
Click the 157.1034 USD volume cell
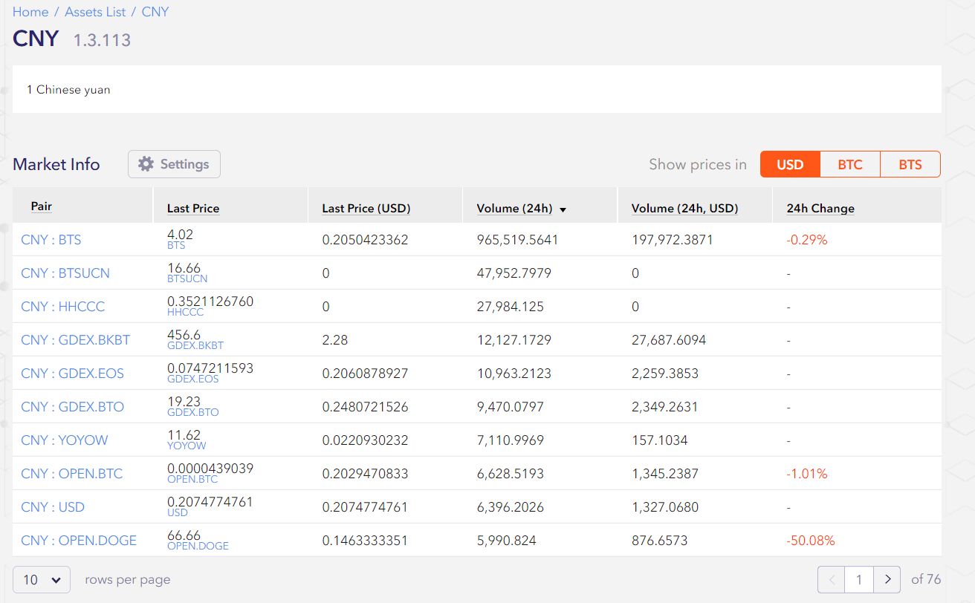[x=660, y=440]
